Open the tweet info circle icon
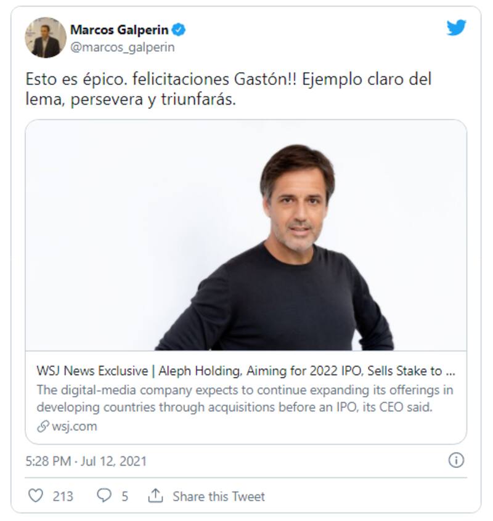The height and width of the screenshot is (521, 493). 456,460
